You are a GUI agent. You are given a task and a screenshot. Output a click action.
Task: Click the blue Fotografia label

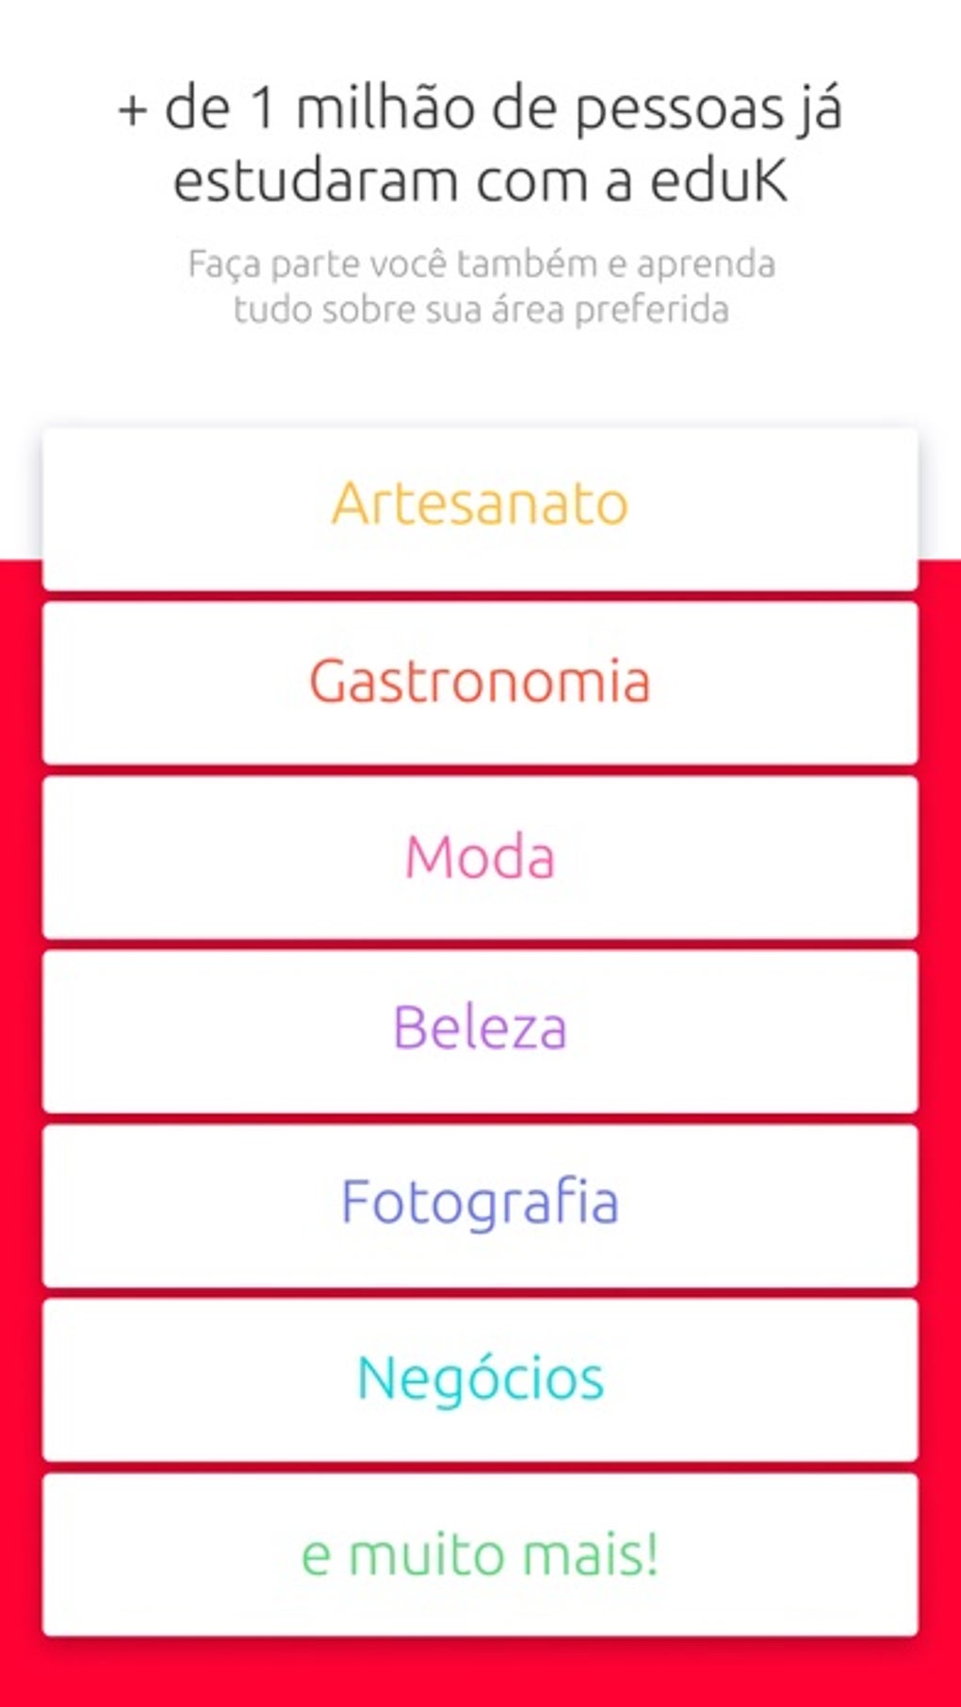click(480, 1202)
